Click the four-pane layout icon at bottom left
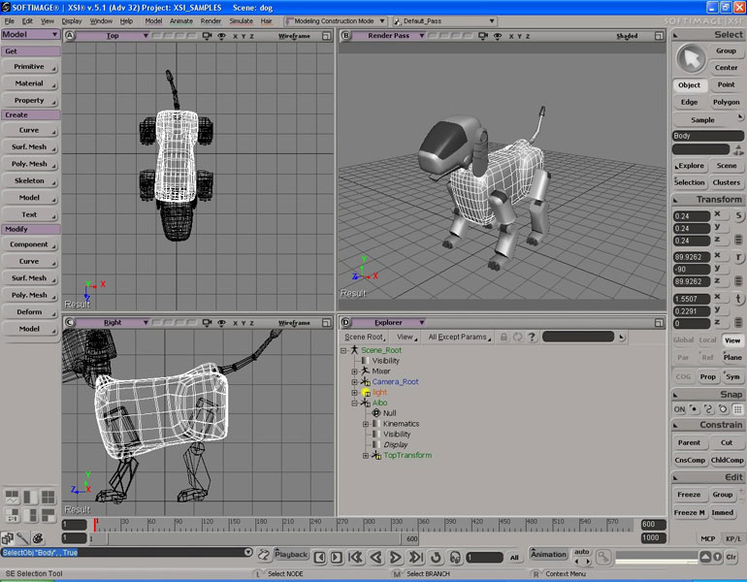 pos(49,498)
